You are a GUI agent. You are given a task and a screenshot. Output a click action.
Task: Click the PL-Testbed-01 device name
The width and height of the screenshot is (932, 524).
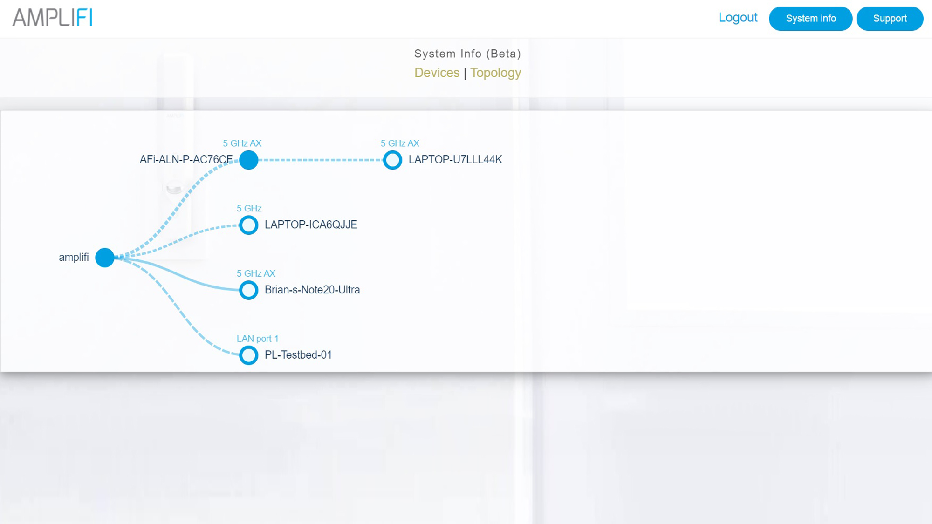[x=298, y=355]
